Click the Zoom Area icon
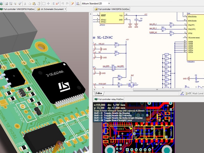Image resolution: width=204 pixels, height=153 pixels. 11,3
